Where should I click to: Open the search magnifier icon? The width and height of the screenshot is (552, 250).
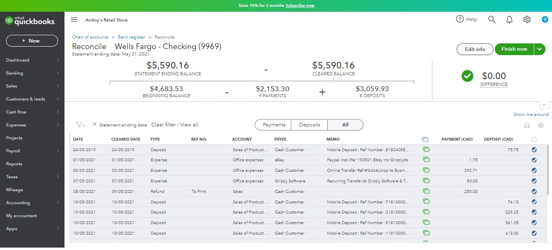point(492,19)
